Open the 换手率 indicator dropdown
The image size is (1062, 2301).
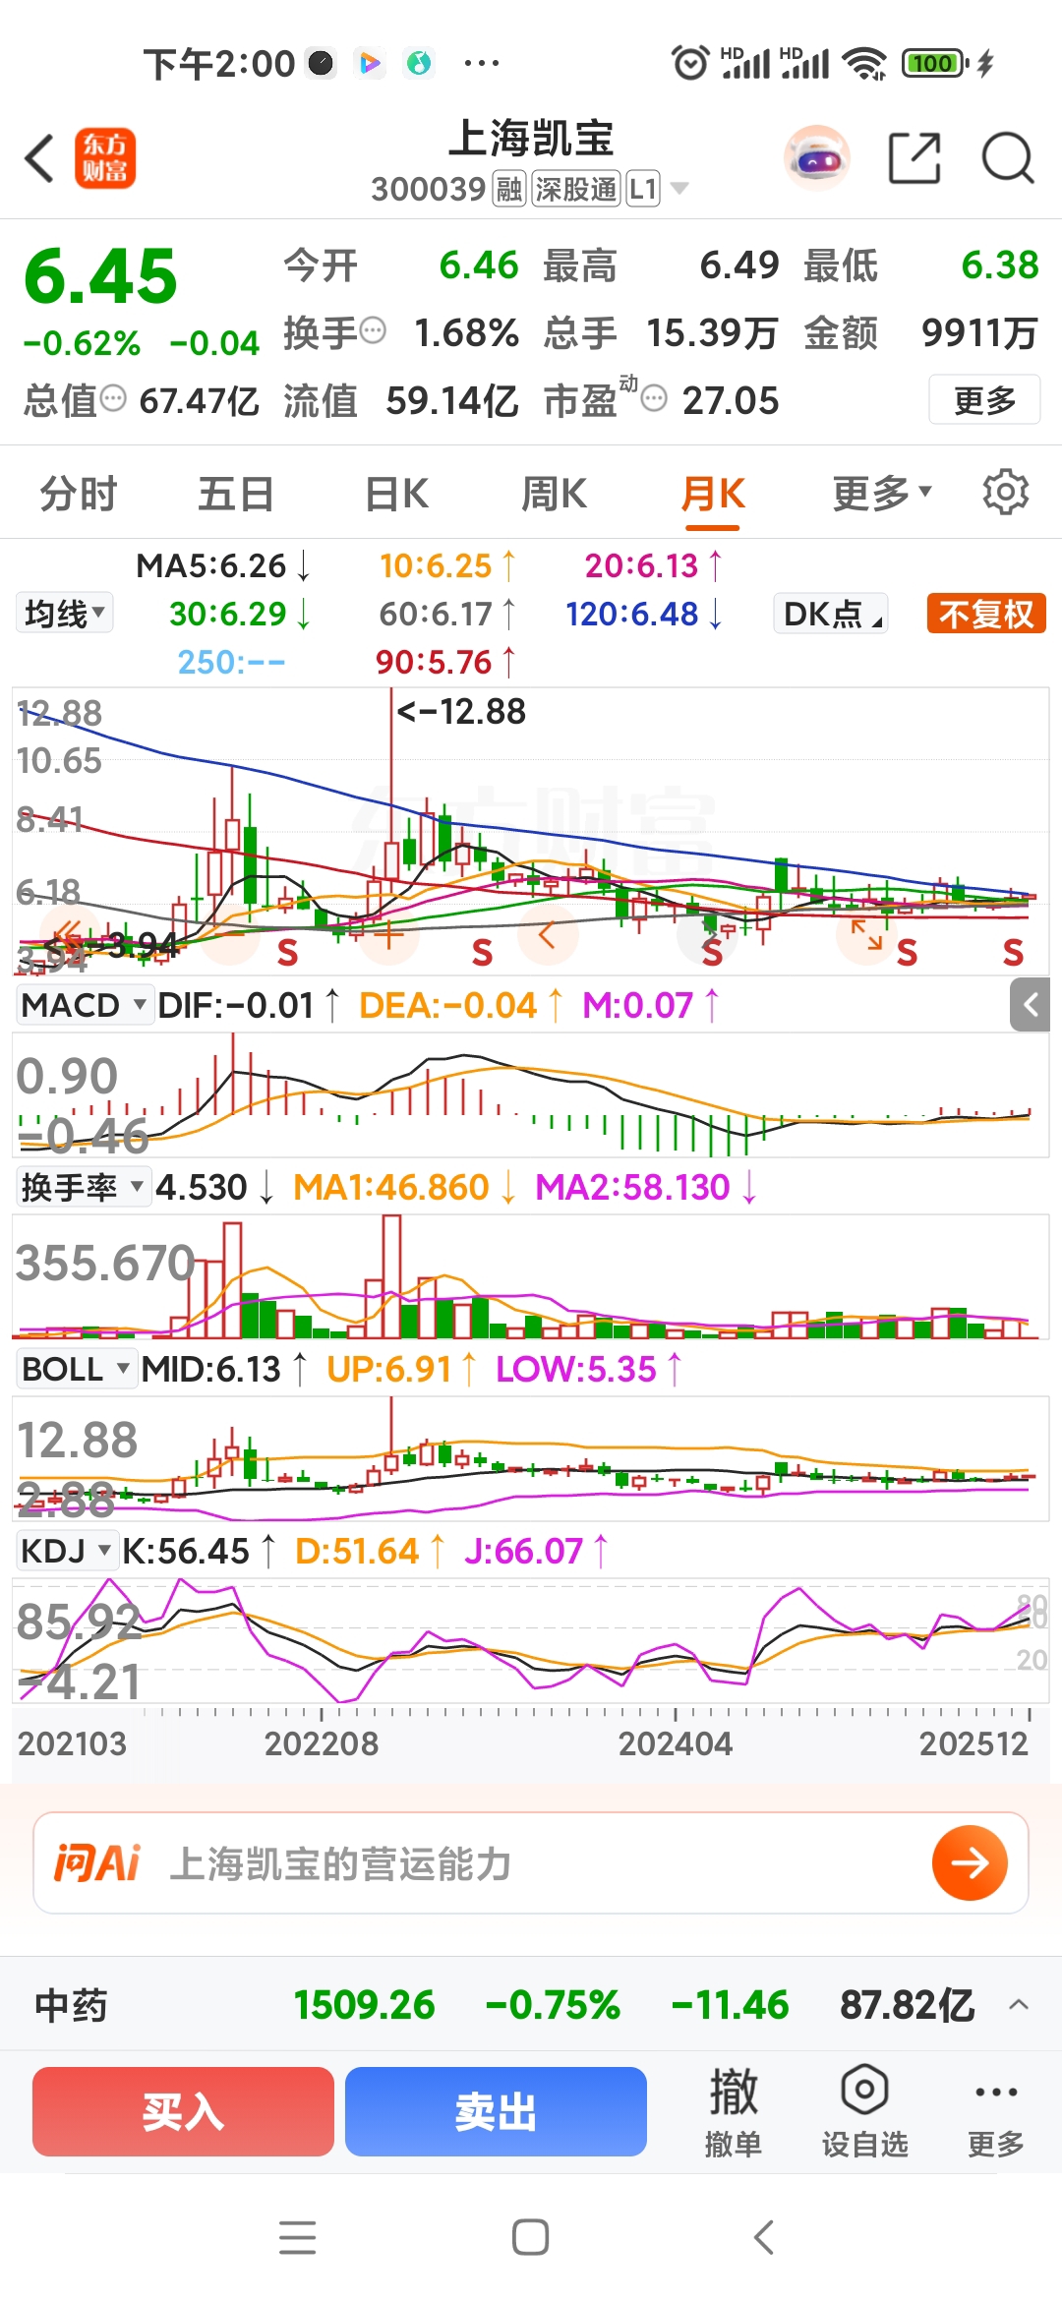[x=84, y=1187]
